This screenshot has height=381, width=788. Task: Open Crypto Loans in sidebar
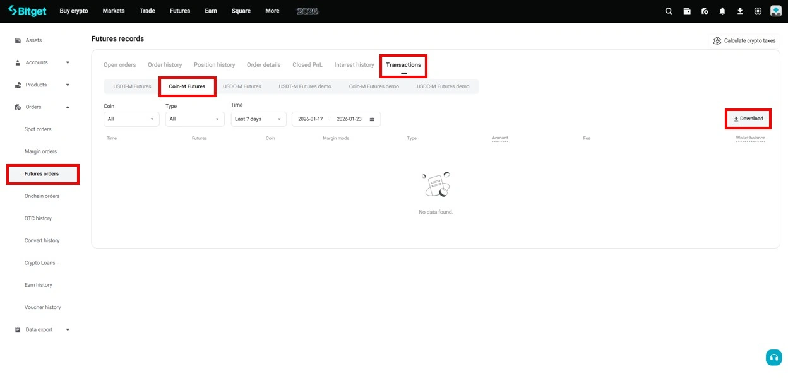42,263
